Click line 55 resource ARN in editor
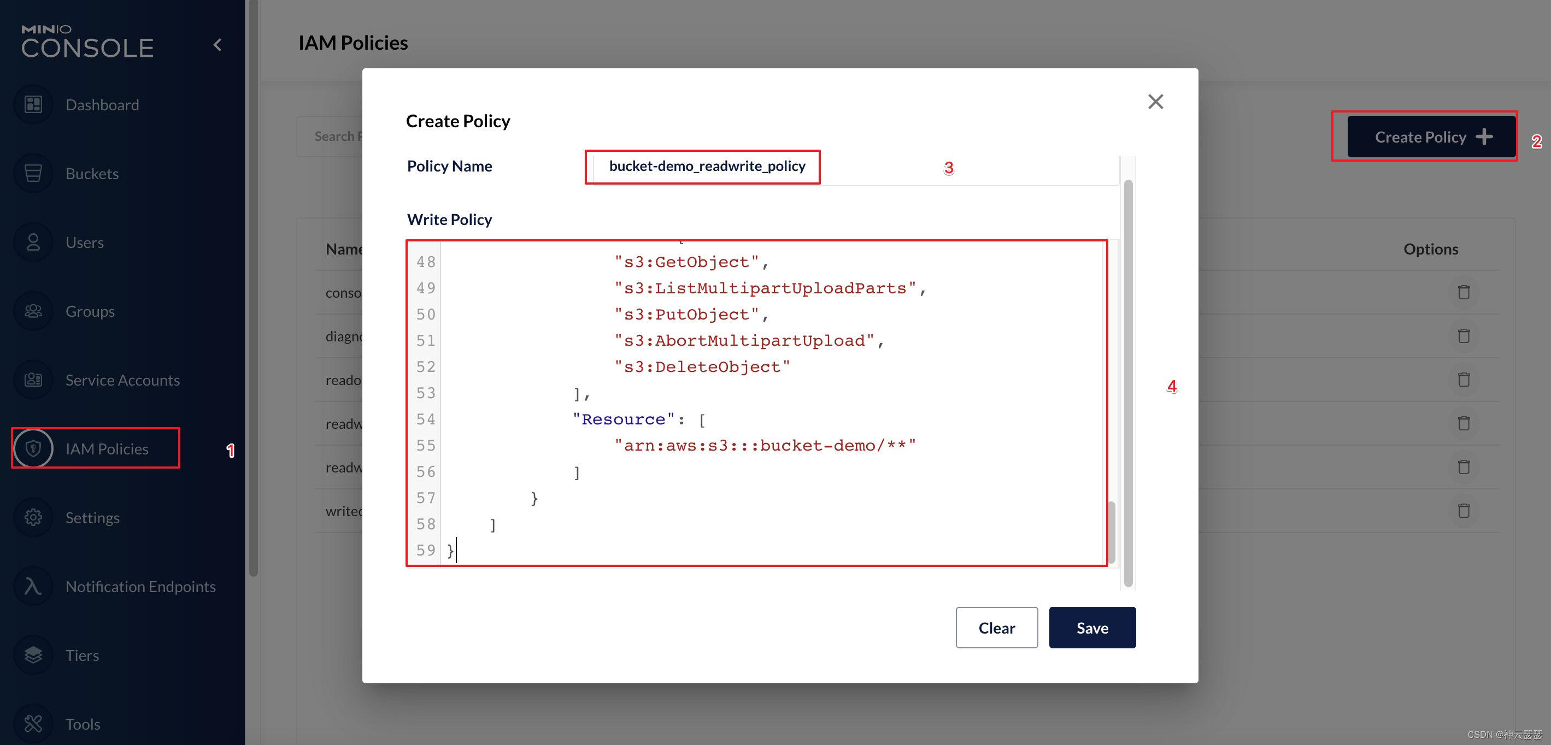This screenshot has height=745, width=1551. click(x=765, y=446)
